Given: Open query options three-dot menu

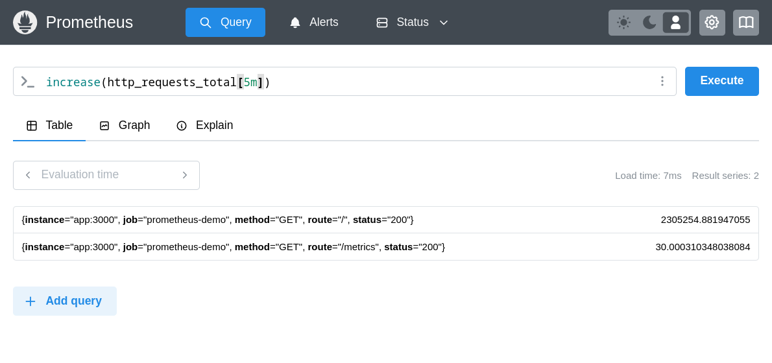Looking at the screenshot, I should (662, 81).
